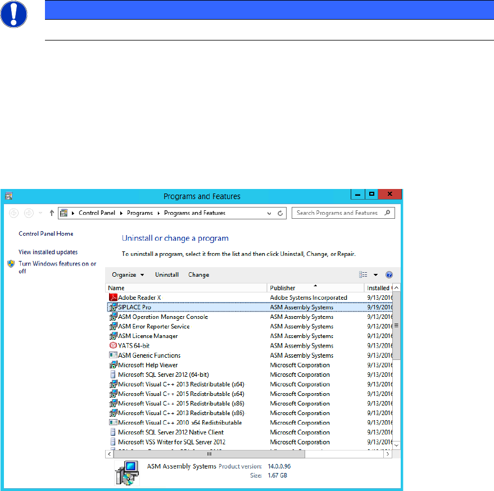Click the YATS 64-bit red icon
Viewport: 494px width, 491px height.
tap(113, 346)
